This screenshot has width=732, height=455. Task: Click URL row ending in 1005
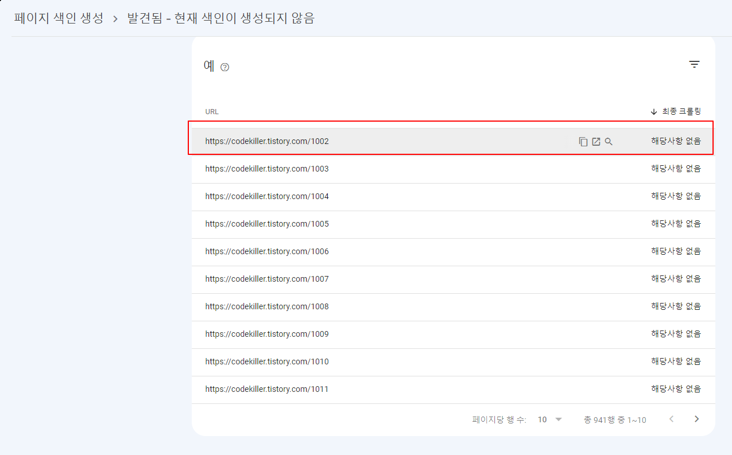click(267, 224)
